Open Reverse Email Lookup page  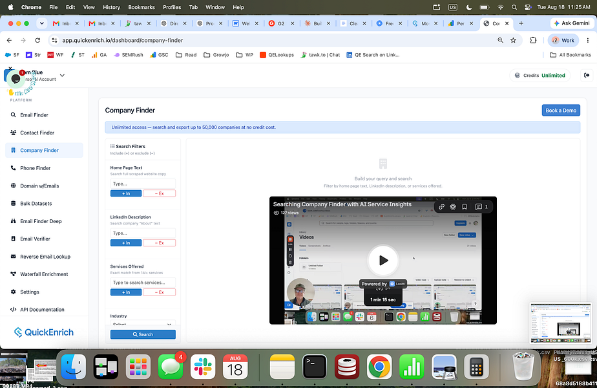pyautogui.click(x=45, y=257)
